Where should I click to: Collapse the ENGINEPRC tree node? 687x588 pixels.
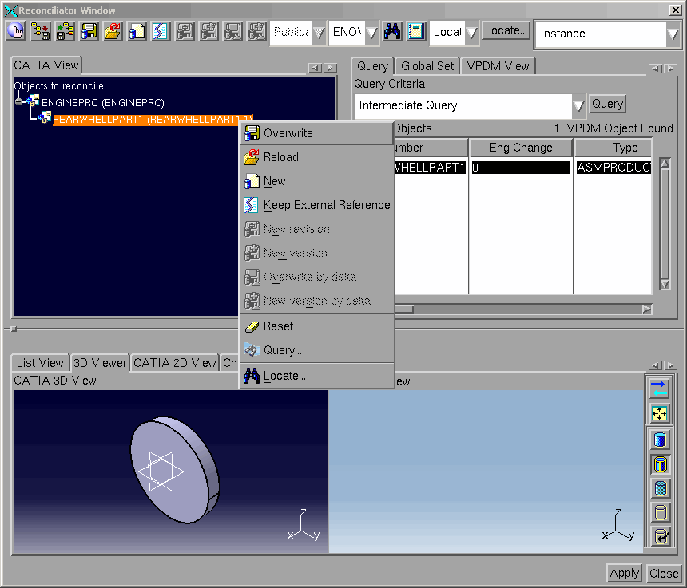tap(19, 101)
